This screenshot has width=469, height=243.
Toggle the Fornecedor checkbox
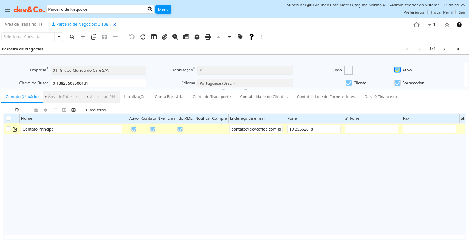(x=398, y=83)
